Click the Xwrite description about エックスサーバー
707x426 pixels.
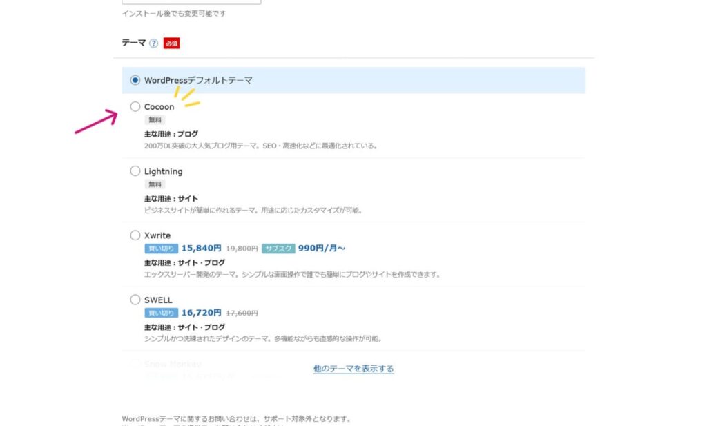click(293, 275)
